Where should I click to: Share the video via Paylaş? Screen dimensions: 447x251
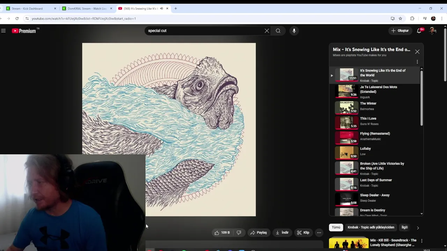coord(258,233)
